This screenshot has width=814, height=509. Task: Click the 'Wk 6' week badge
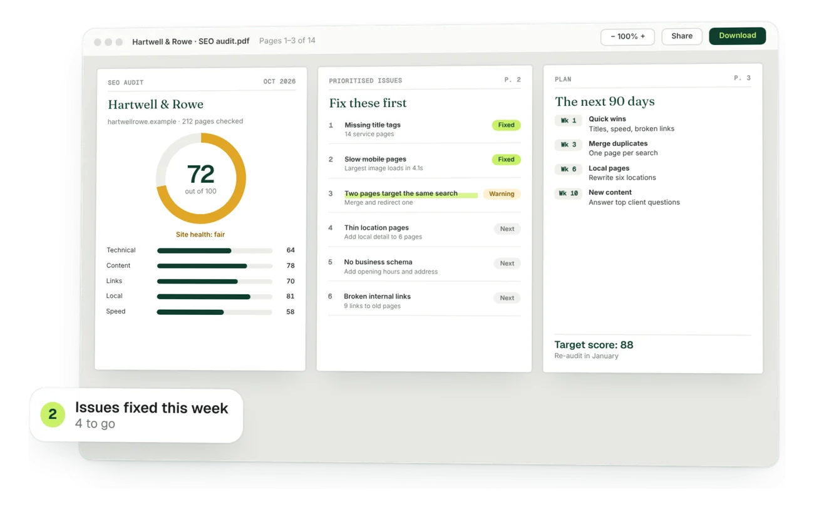(x=569, y=169)
